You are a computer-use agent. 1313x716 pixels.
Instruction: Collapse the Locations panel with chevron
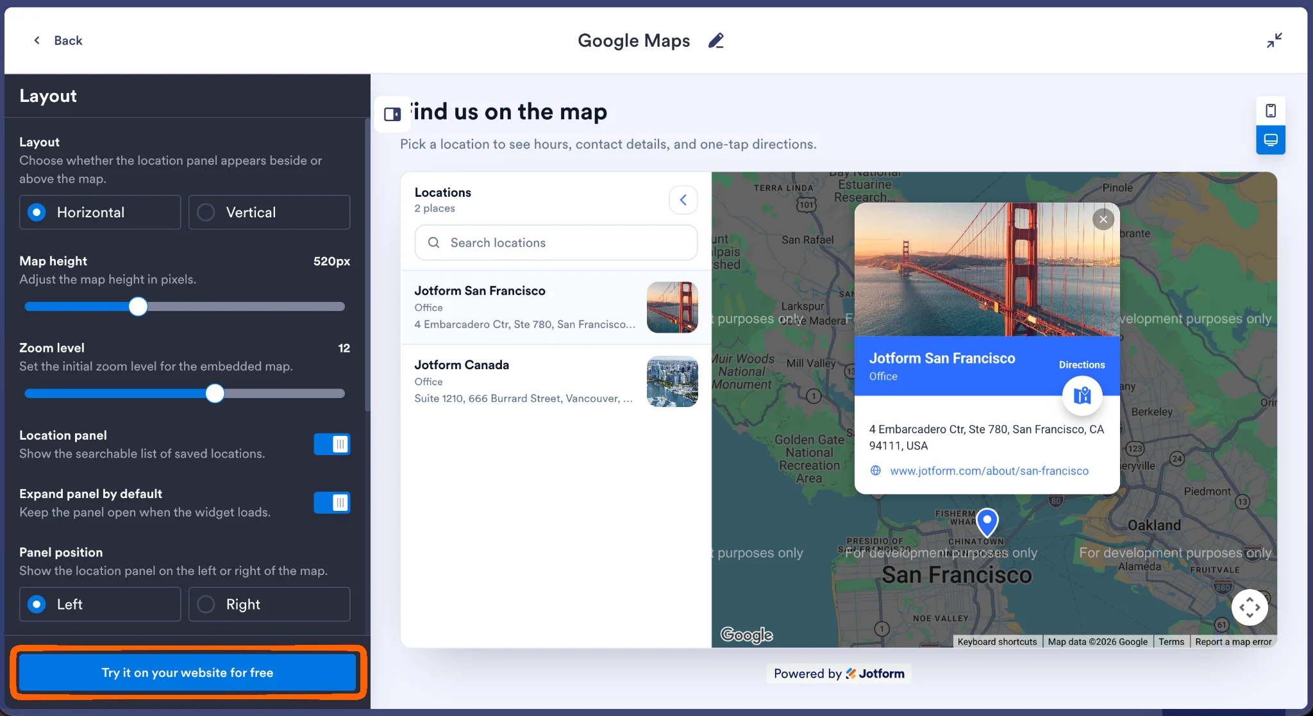pos(683,200)
